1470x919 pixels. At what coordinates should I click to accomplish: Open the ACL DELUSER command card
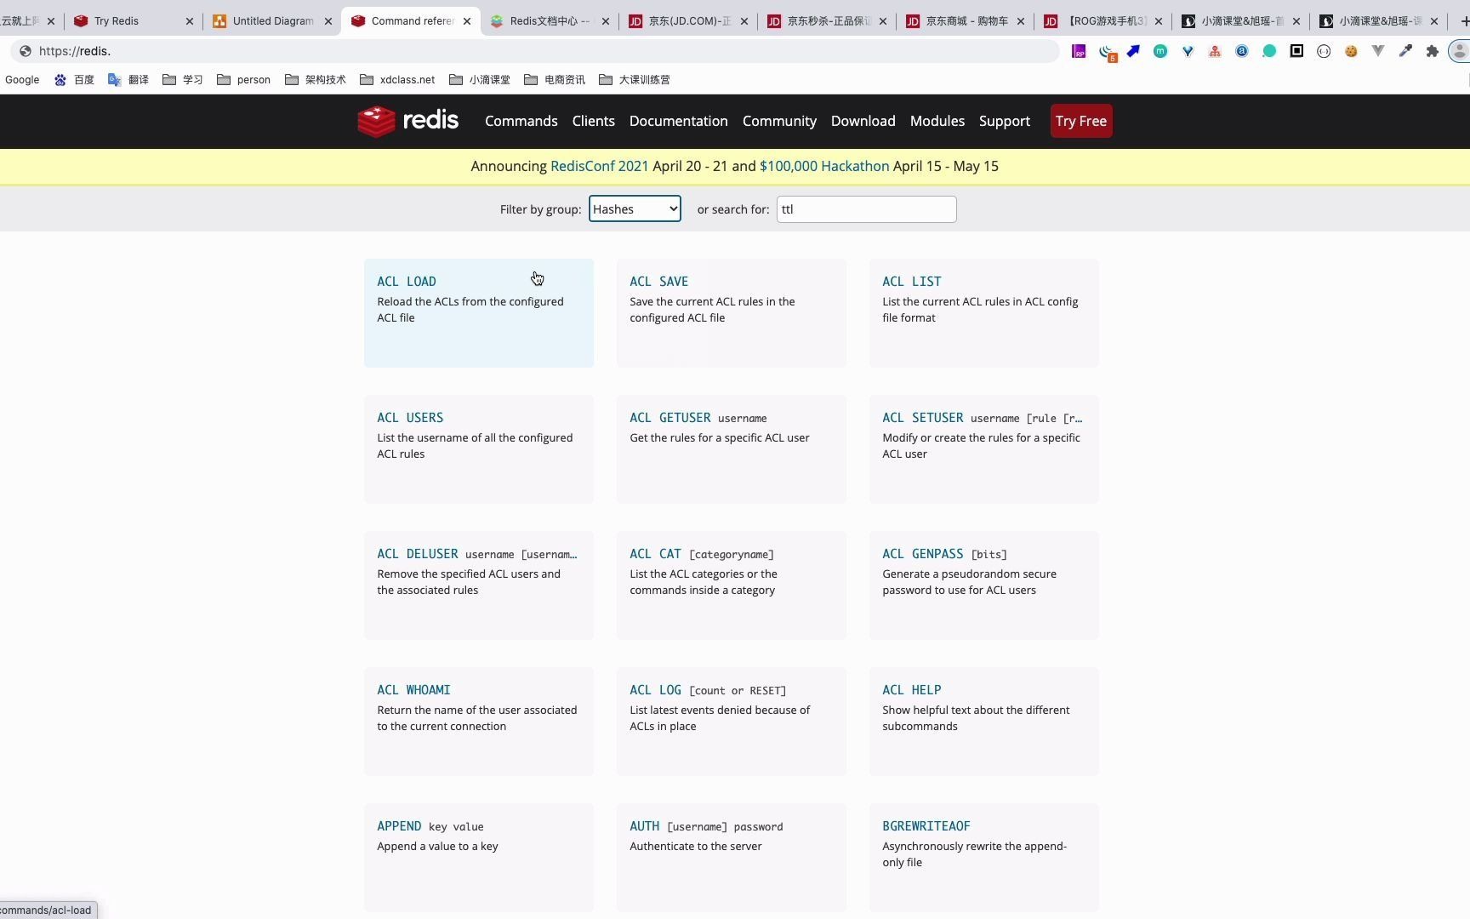click(x=479, y=585)
